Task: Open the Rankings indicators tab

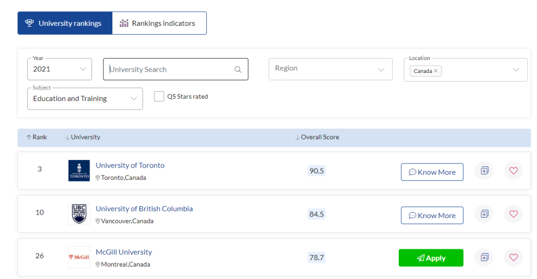Action: tap(159, 23)
